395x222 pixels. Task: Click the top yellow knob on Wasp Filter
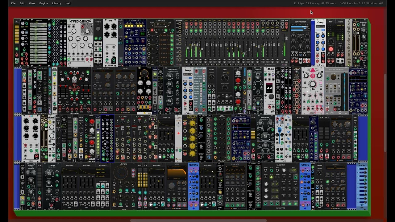point(193,123)
